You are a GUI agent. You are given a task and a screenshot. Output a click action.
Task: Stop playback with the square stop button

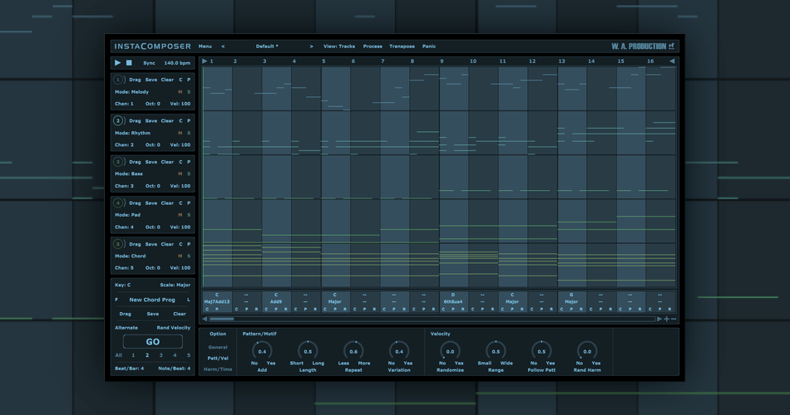click(129, 63)
